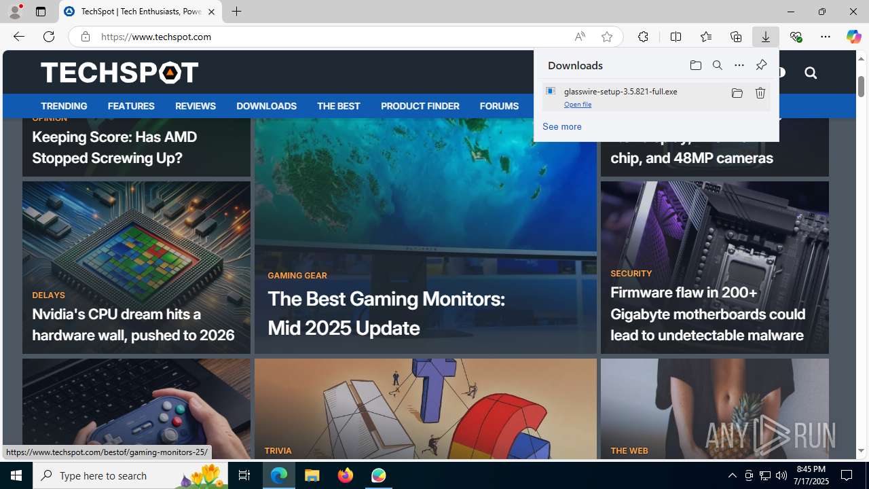Launch Firefox from taskbar

click(x=346, y=475)
